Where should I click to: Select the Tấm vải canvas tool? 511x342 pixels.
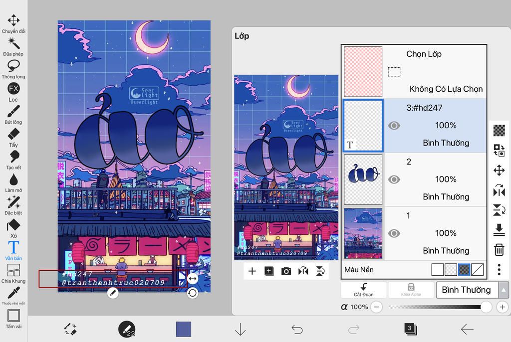tap(13, 319)
